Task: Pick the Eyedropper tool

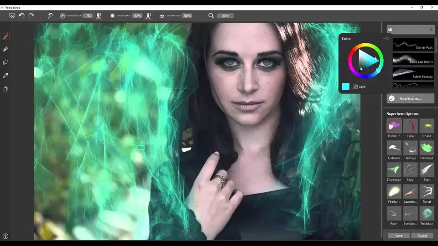Action: point(5,75)
